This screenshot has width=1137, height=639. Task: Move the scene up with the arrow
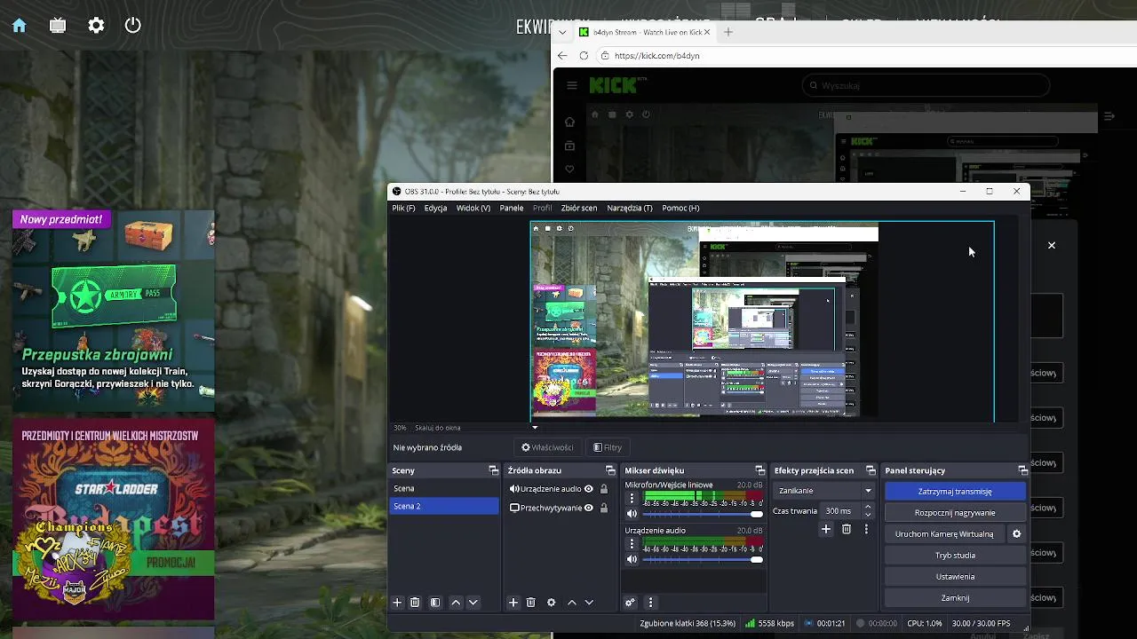[x=456, y=603]
